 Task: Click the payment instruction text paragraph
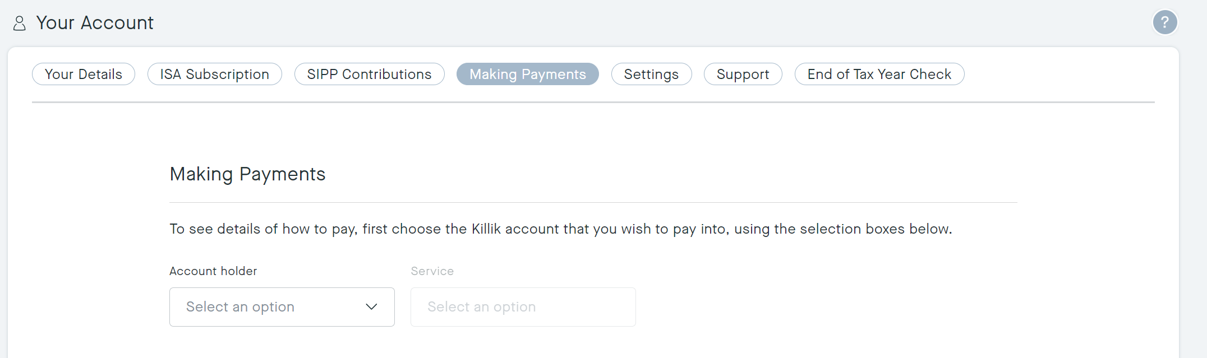pos(561,229)
